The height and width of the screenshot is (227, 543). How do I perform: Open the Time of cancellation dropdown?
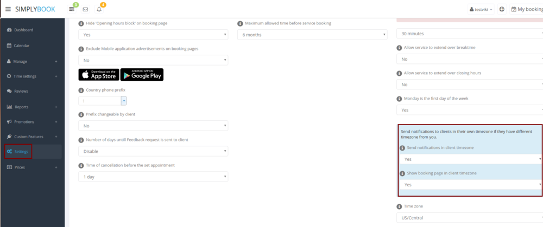(x=153, y=177)
